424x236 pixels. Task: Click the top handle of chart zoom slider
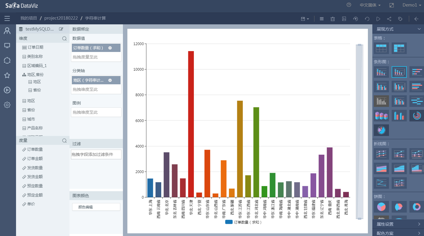[359, 45]
